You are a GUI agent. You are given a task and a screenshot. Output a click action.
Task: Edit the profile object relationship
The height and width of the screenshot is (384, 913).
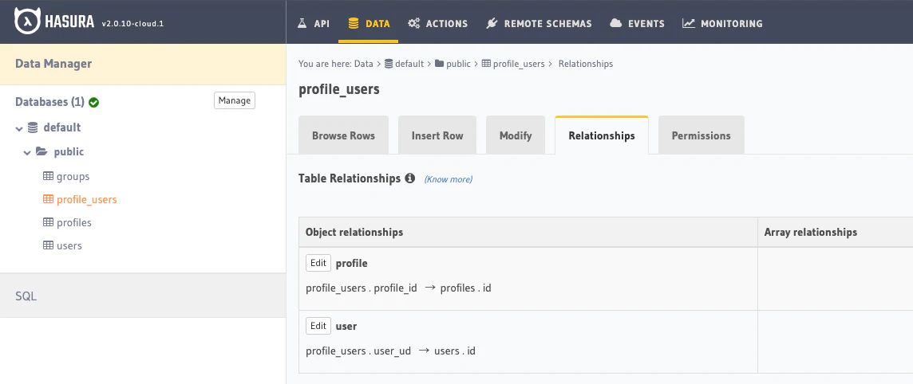tap(318, 263)
